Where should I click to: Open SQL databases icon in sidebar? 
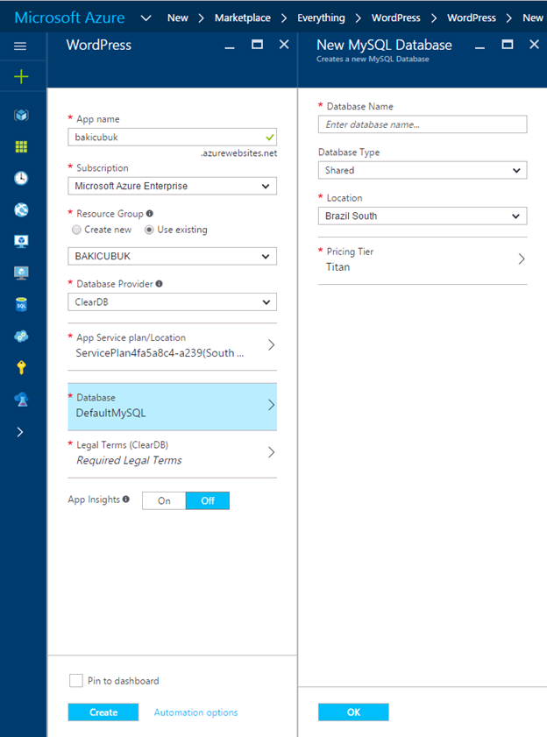tap(21, 305)
